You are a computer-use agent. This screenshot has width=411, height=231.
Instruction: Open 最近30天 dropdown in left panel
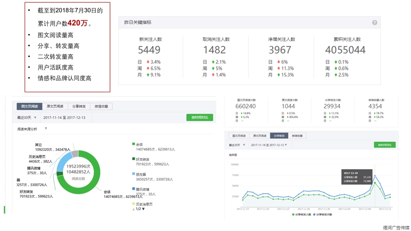pyautogui.click(x=27, y=117)
